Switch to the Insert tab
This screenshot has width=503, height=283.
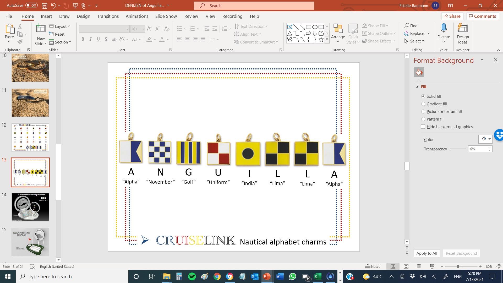point(46,16)
